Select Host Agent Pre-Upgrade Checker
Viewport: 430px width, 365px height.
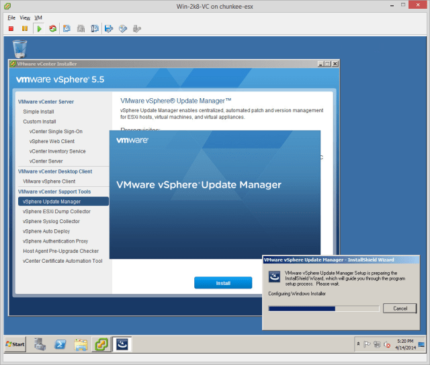tap(61, 251)
